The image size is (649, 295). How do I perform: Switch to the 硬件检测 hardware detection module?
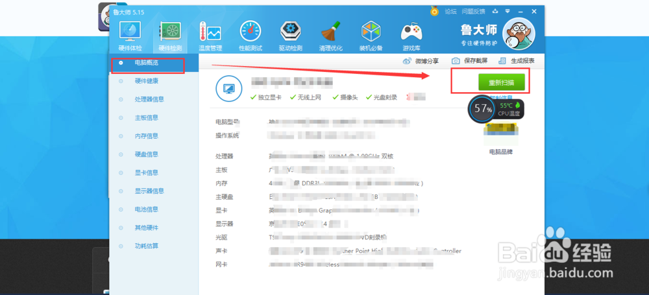pos(170,36)
